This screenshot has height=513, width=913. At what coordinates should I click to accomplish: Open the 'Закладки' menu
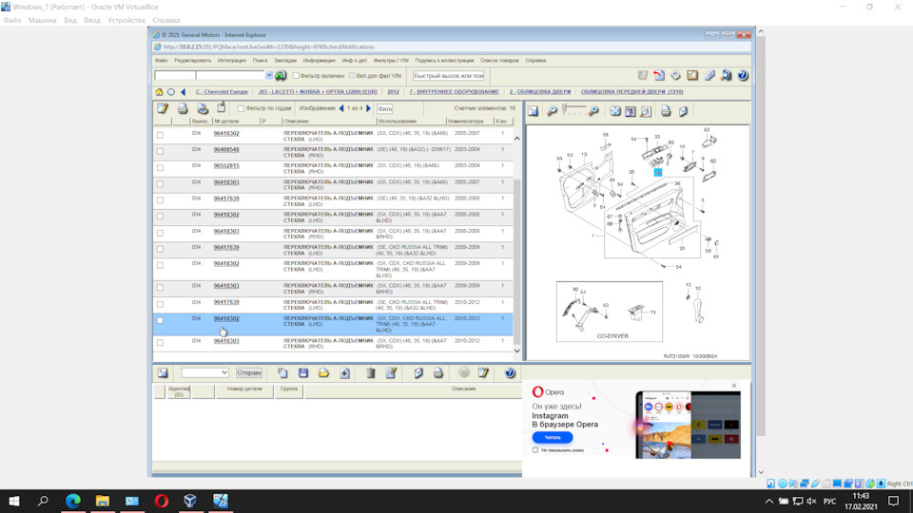tap(285, 60)
